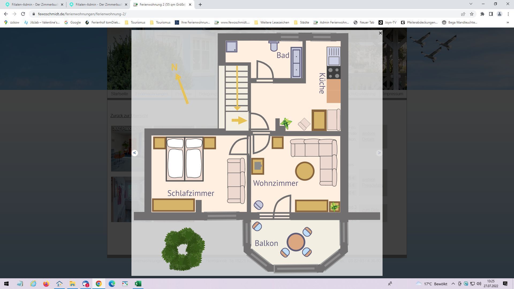514x289 pixels.
Task: Open a new browser tab
Action: tap(200, 5)
